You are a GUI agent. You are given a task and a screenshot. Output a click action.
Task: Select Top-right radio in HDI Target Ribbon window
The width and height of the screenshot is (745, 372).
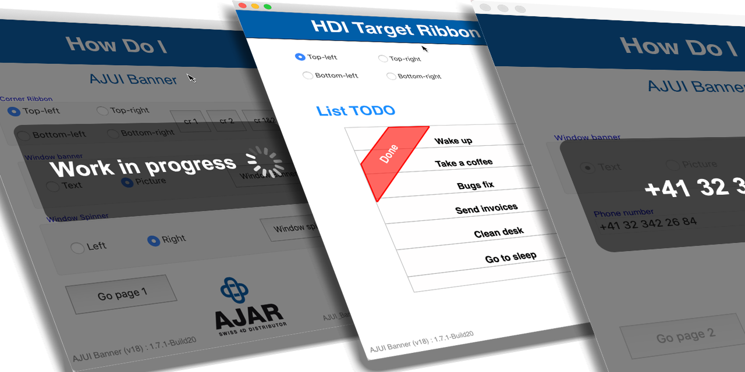click(x=383, y=59)
